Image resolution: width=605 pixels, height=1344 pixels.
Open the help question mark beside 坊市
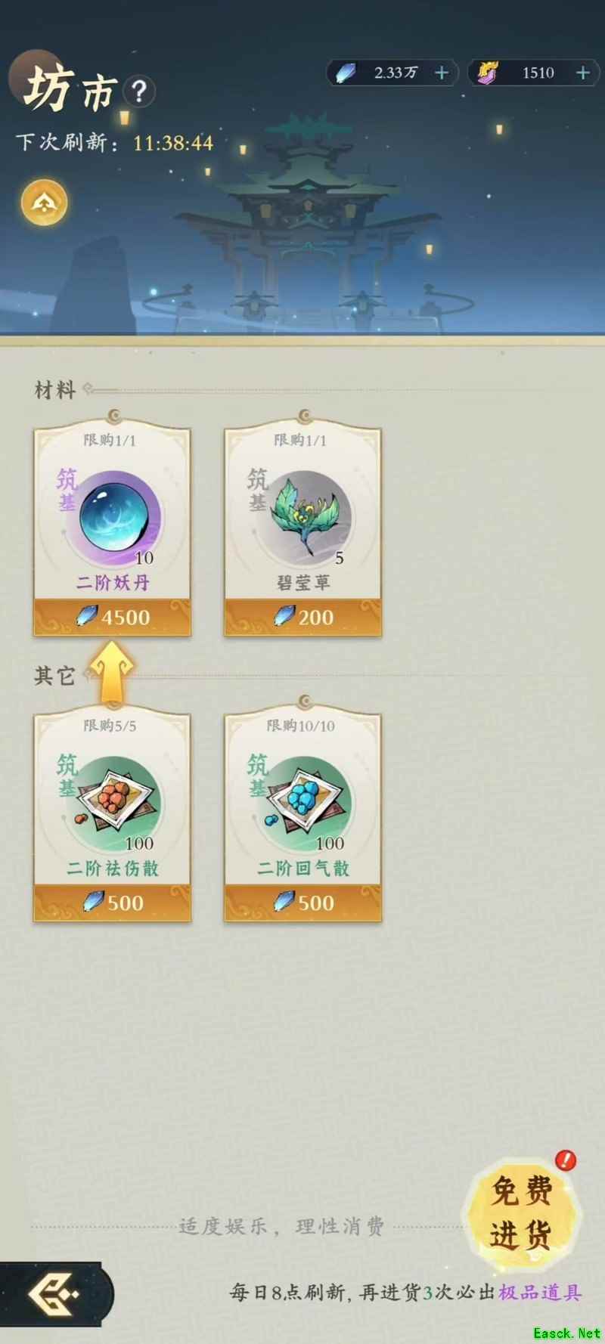click(139, 92)
